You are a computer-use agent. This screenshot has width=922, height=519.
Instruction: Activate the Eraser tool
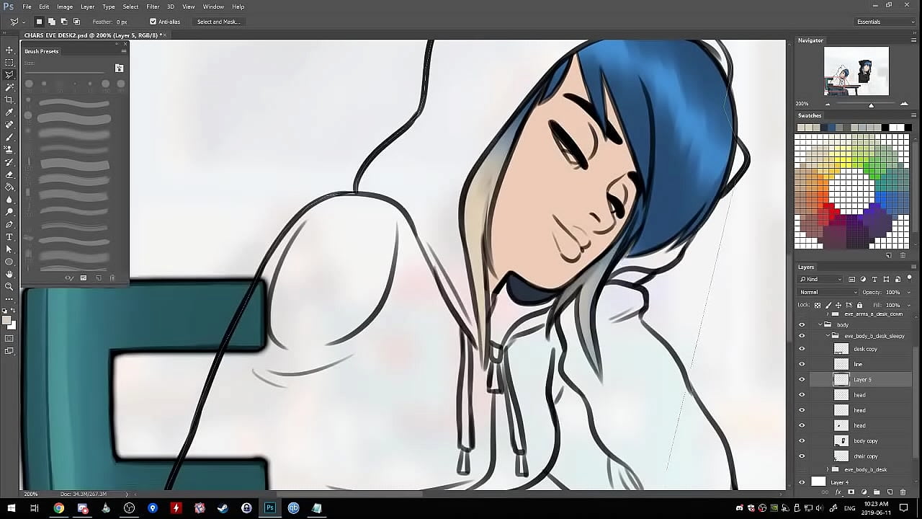(x=9, y=174)
